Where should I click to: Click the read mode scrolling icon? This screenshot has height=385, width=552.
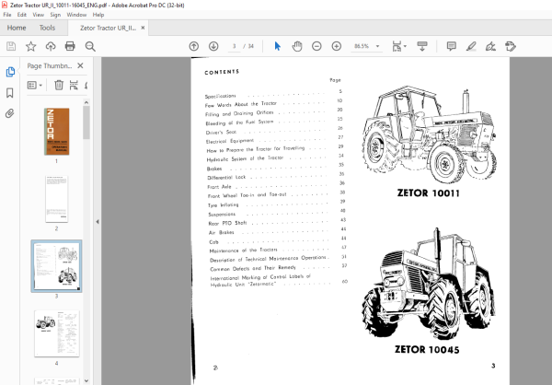(x=422, y=46)
